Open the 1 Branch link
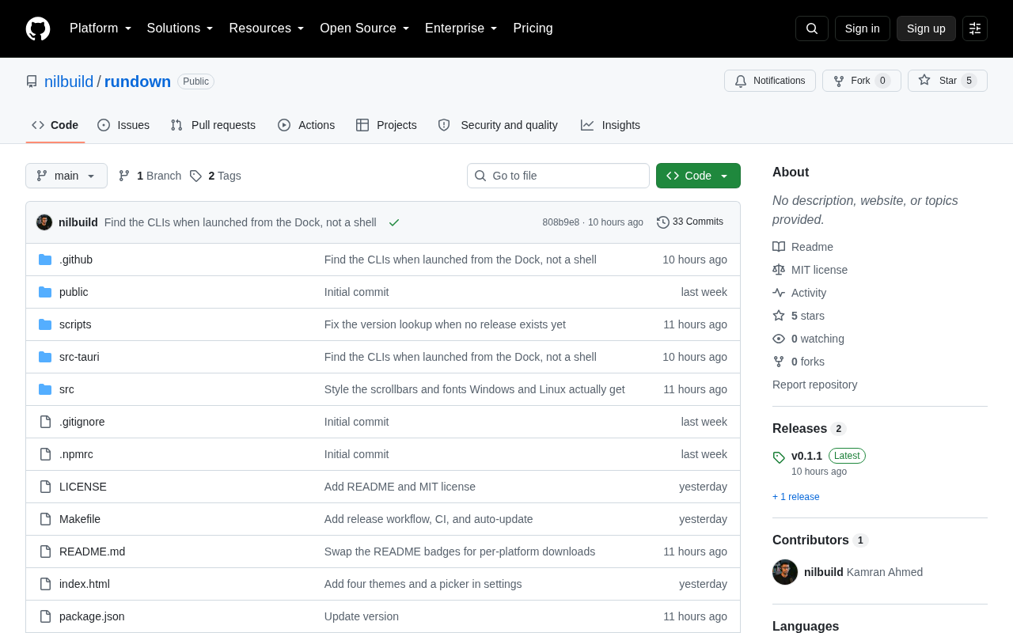Viewport: 1013px width, 633px height. tap(150, 176)
